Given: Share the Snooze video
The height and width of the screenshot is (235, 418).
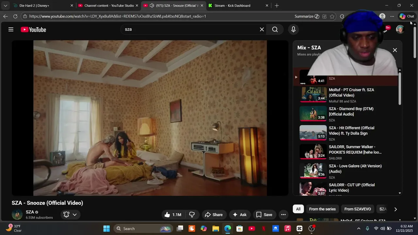Looking at the screenshot, I should tap(214, 214).
